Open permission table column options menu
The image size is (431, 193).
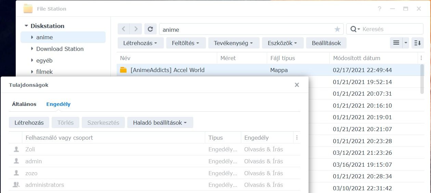click(x=297, y=138)
